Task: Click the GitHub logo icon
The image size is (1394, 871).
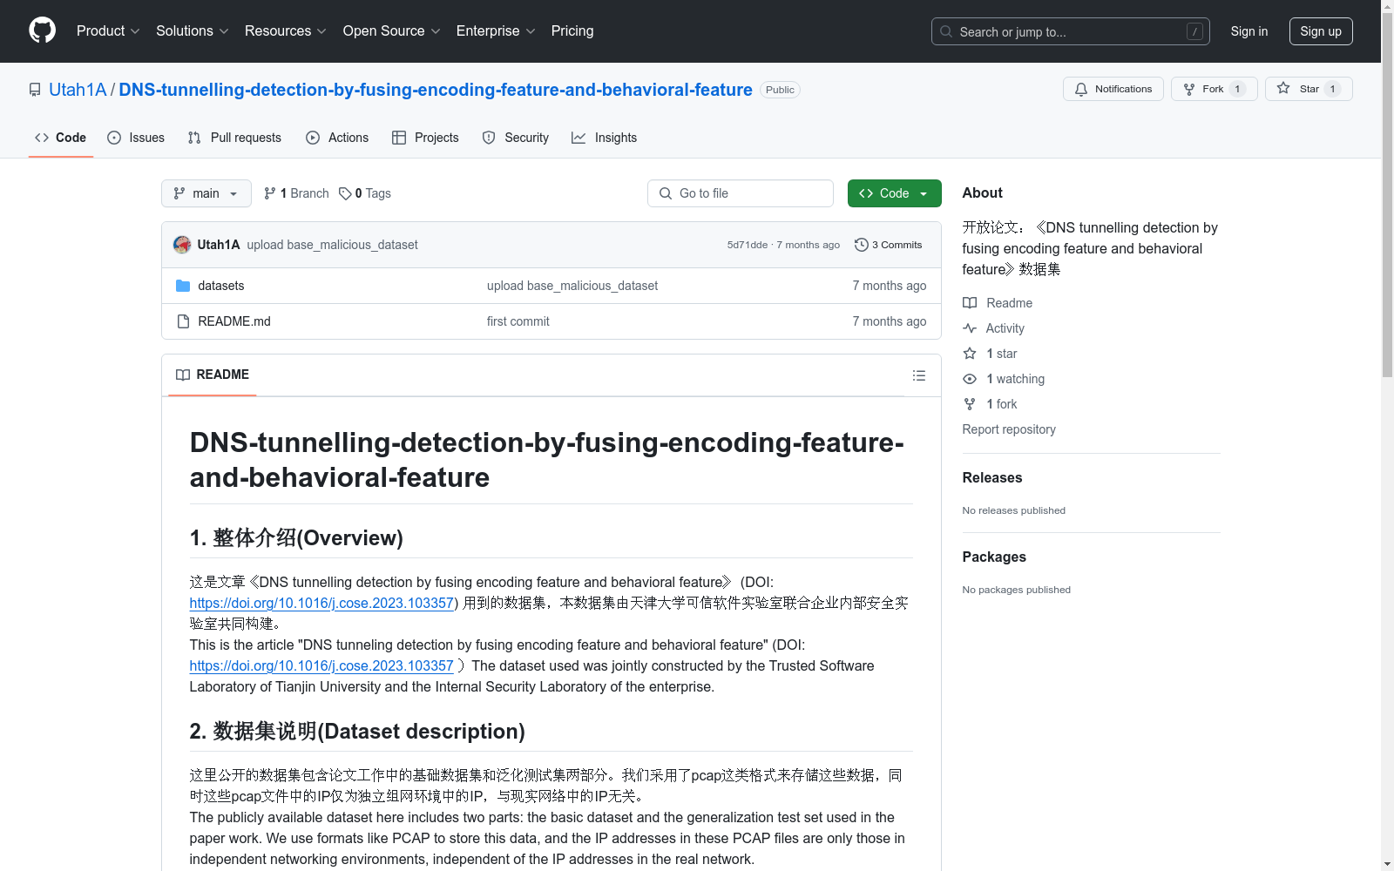Action: pos(42,30)
